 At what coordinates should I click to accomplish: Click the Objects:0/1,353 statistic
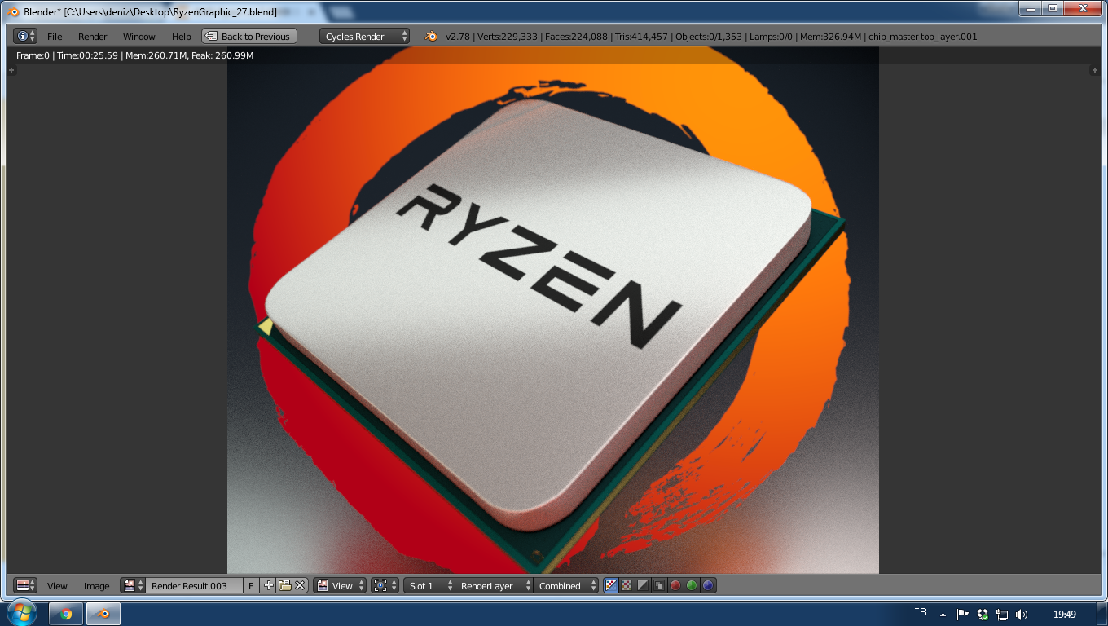[x=709, y=37]
